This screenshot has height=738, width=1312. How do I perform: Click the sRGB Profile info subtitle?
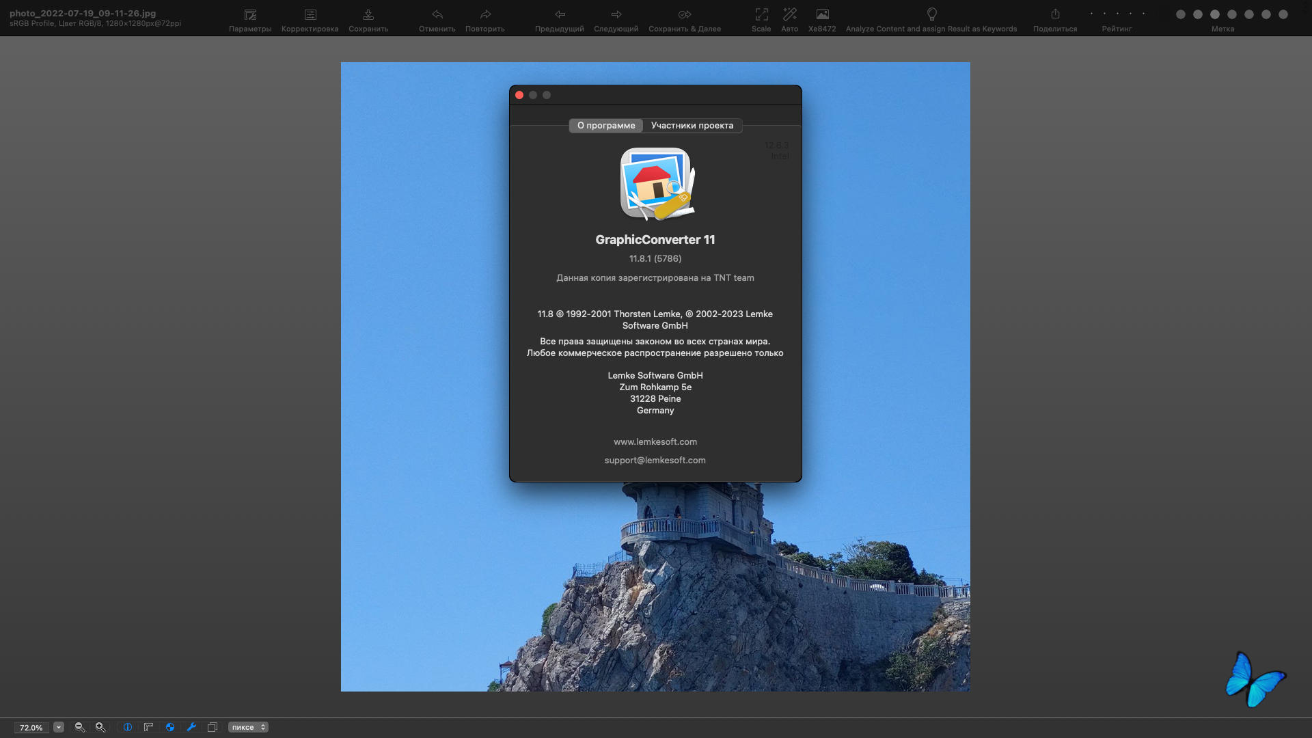(x=96, y=23)
